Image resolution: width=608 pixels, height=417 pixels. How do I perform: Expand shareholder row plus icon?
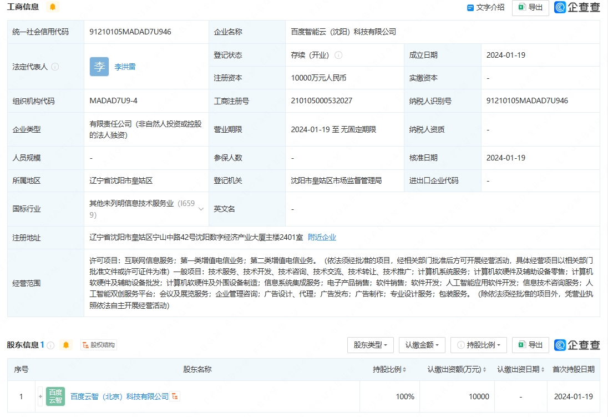point(40,396)
